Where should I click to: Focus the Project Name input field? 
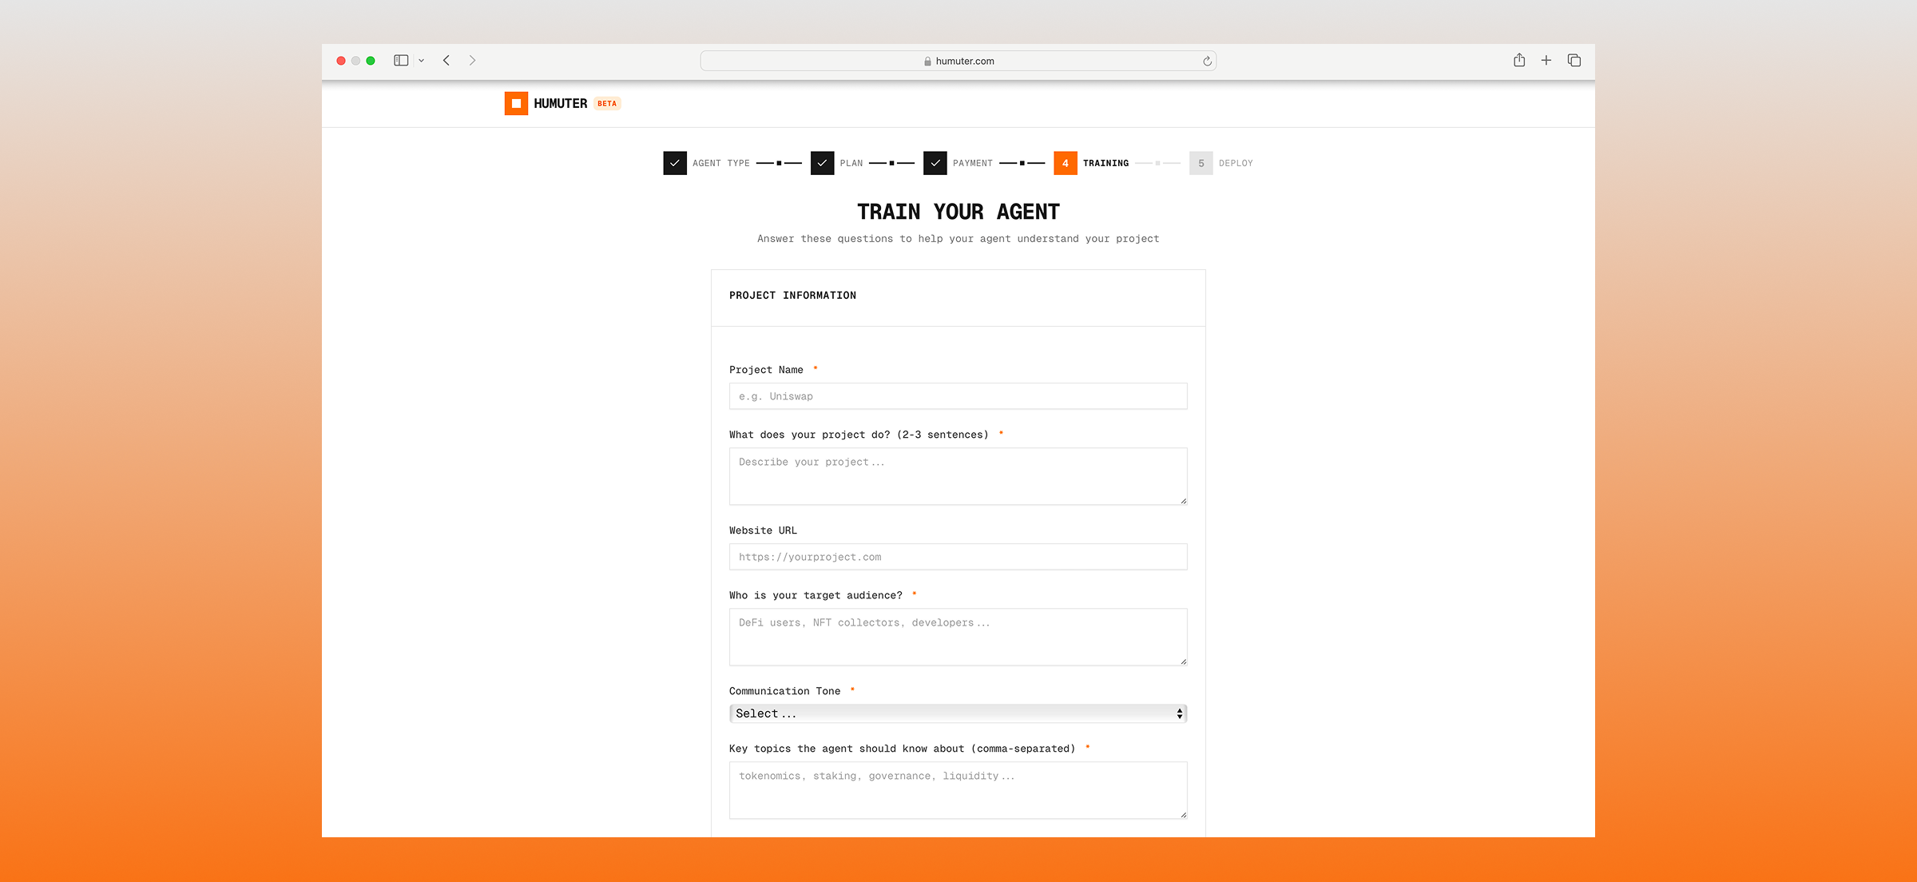(x=958, y=396)
